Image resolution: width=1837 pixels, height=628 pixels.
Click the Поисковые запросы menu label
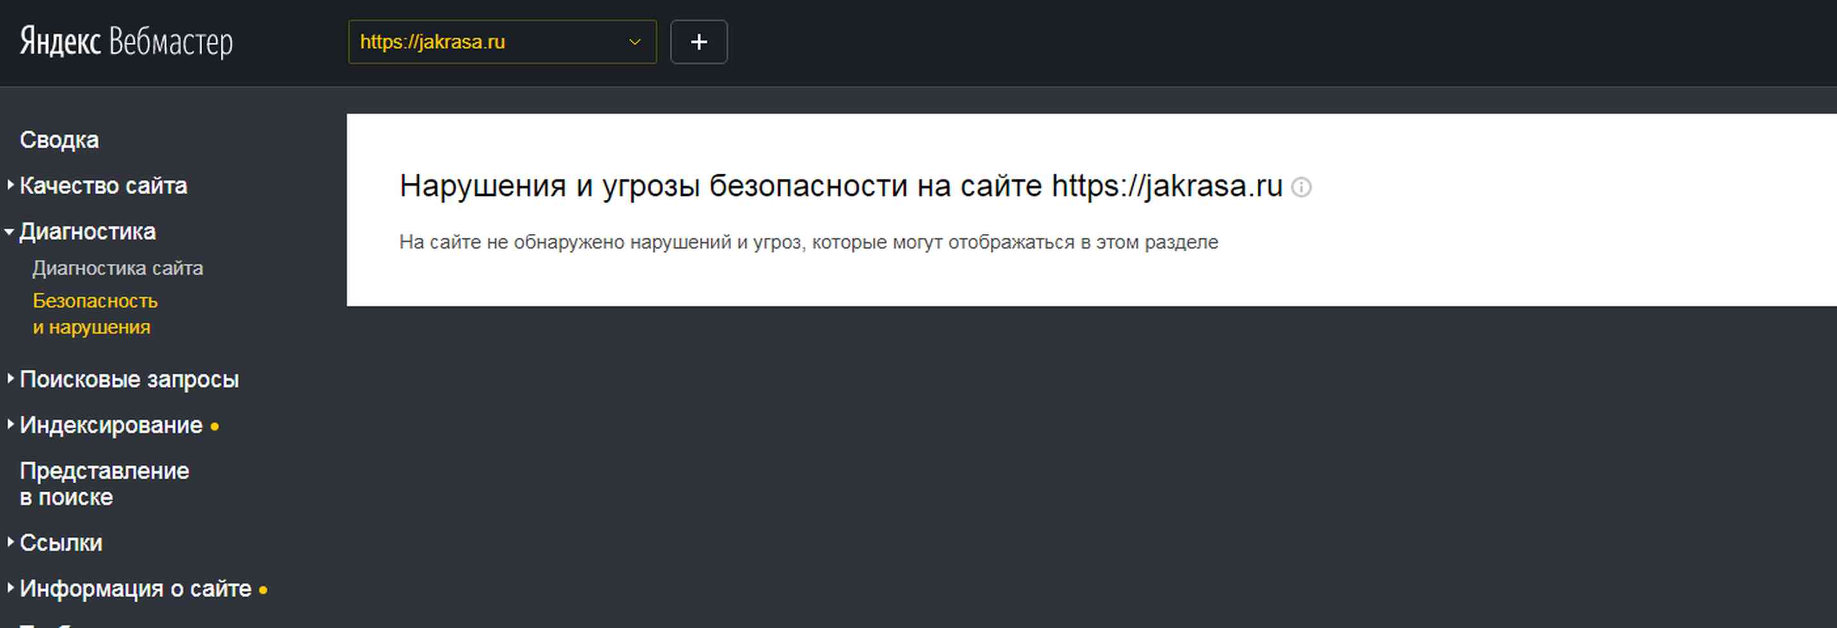click(x=129, y=379)
